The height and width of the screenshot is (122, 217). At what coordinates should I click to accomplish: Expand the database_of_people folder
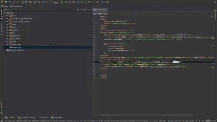point(7,21)
